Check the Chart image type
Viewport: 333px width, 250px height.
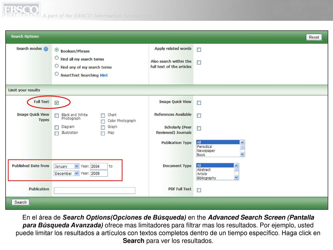103,116
